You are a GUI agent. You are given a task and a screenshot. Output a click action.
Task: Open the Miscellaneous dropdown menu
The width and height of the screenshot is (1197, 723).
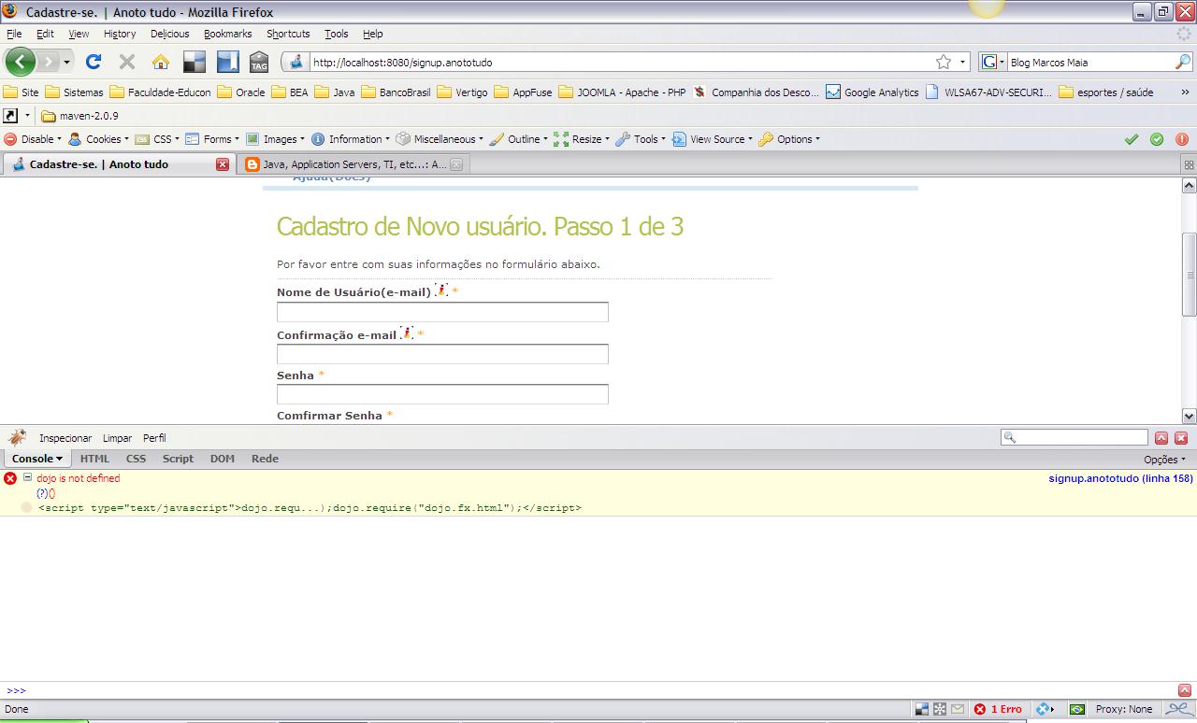(x=440, y=139)
